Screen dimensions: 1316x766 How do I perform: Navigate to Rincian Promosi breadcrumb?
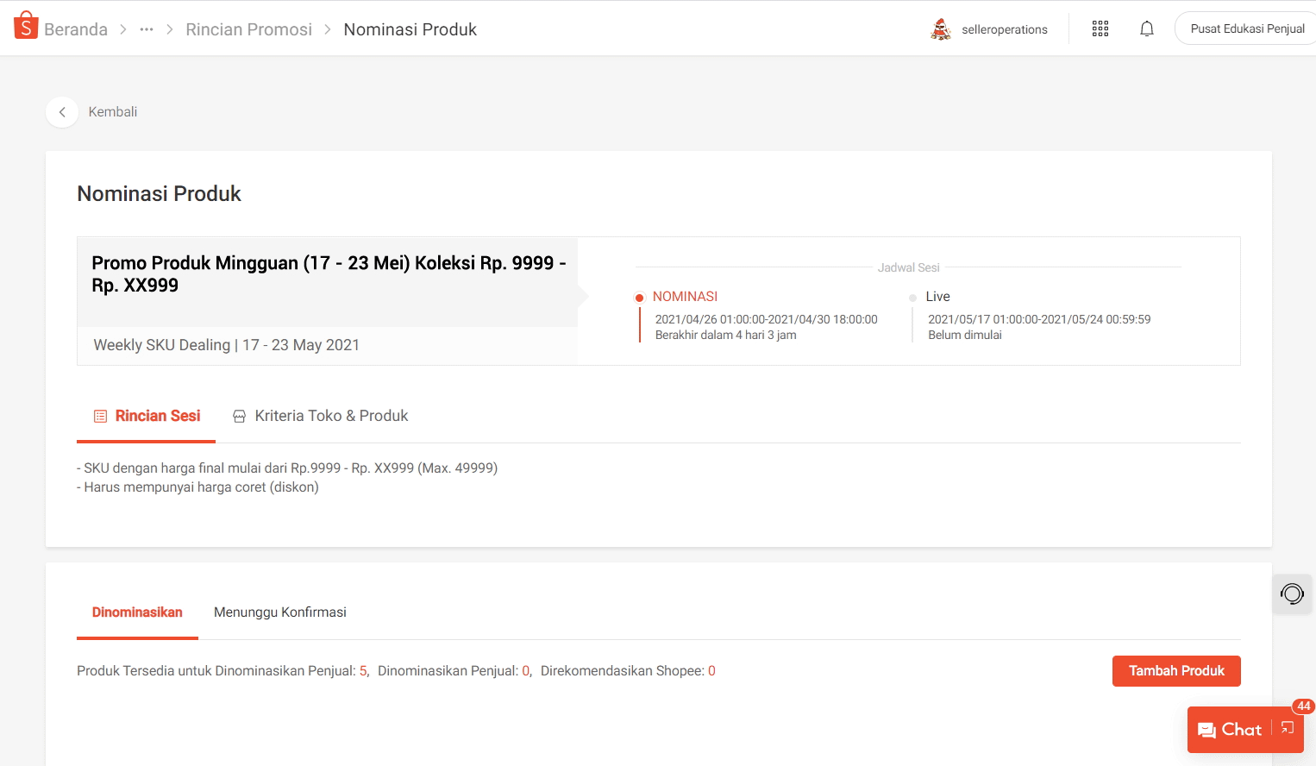pyautogui.click(x=248, y=29)
